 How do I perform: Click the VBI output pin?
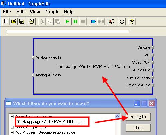[153, 55]
